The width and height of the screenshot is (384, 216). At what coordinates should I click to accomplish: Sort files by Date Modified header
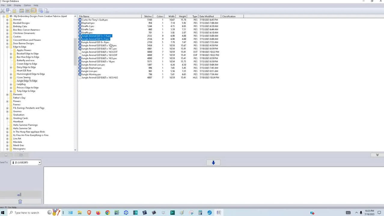[x=207, y=16]
